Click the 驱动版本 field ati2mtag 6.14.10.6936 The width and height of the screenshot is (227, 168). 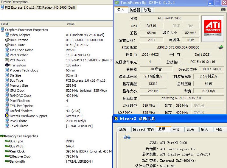click(182, 98)
